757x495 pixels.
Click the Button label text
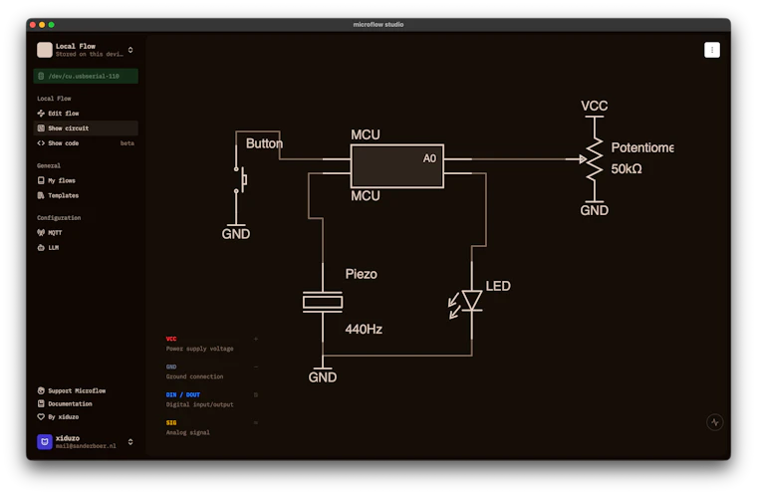264,143
